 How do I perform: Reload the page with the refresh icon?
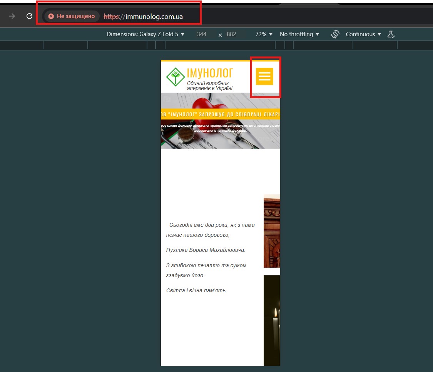click(29, 16)
